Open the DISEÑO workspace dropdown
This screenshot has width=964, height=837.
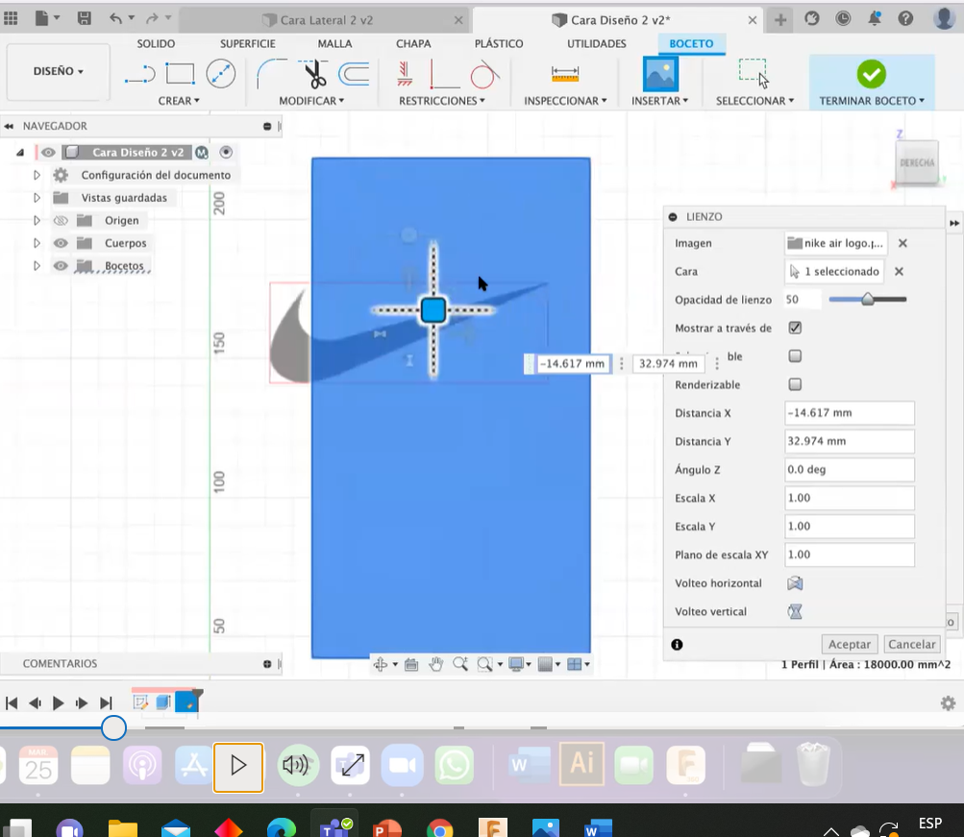pos(59,71)
